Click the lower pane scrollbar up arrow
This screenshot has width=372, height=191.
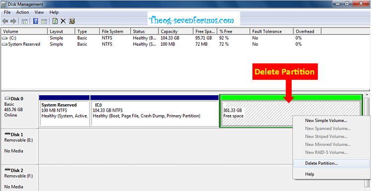pyautogui.click(x=367, y=95)
